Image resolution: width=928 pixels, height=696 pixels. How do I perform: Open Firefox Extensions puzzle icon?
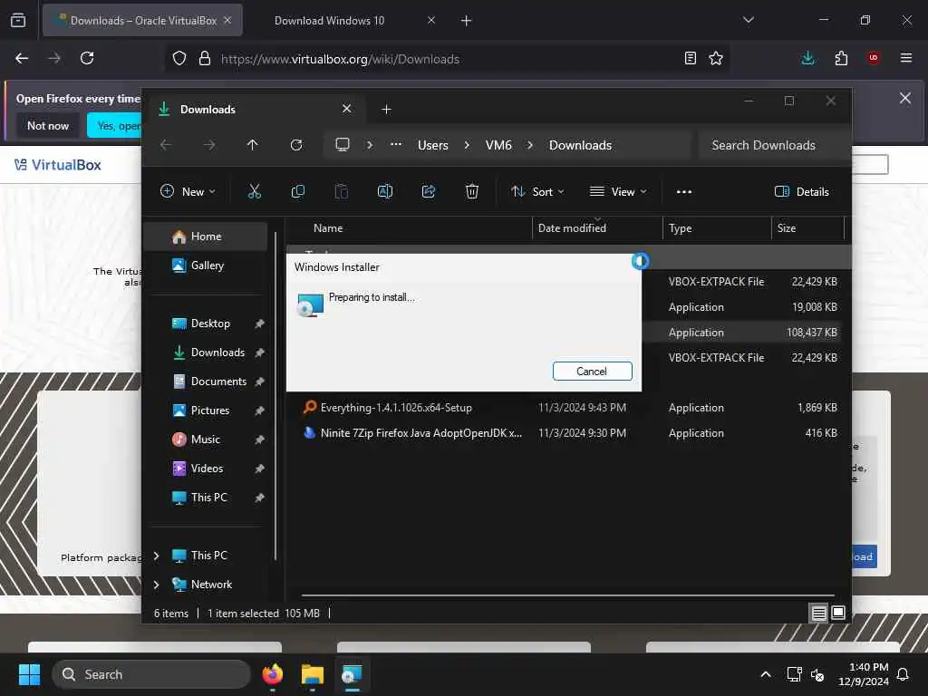(x=841, y=58)
